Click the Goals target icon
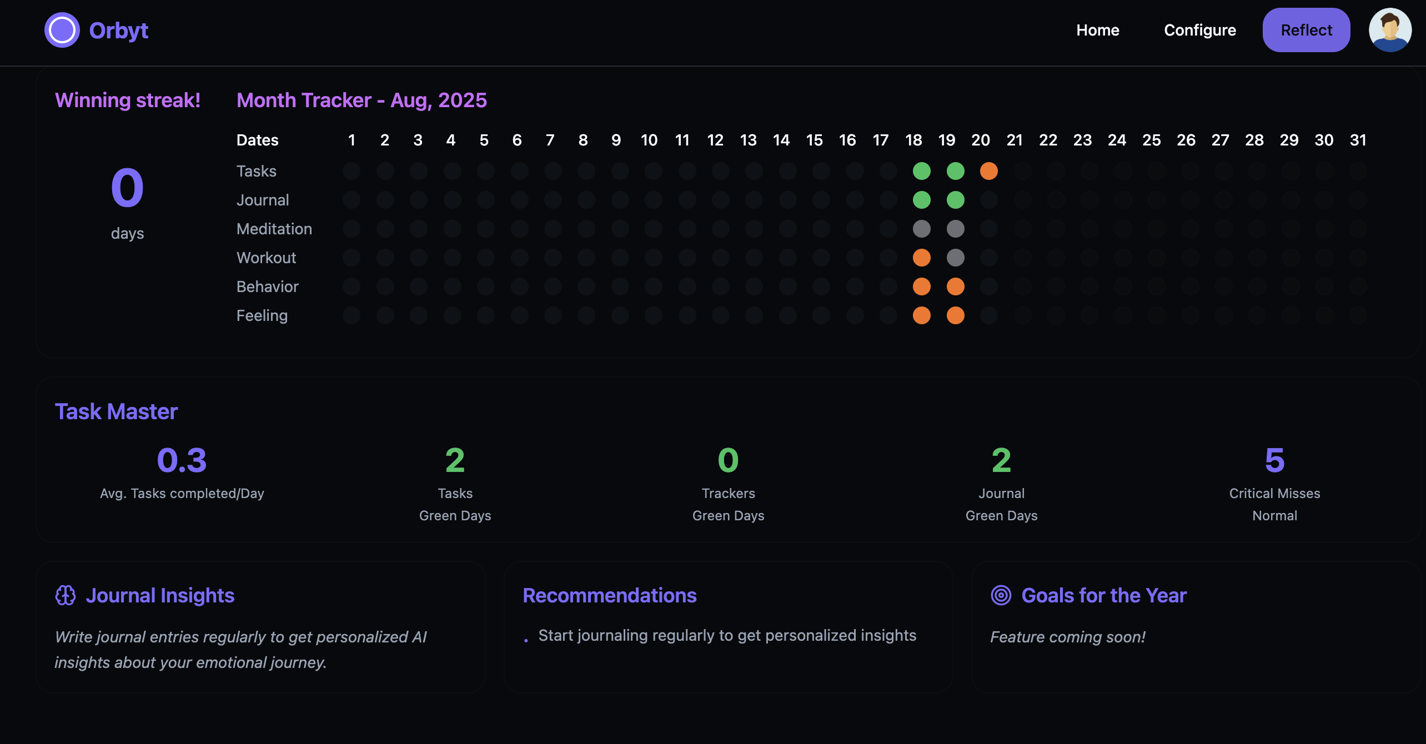Viewport: 1426px width, 744px height. pos(1001,595)
